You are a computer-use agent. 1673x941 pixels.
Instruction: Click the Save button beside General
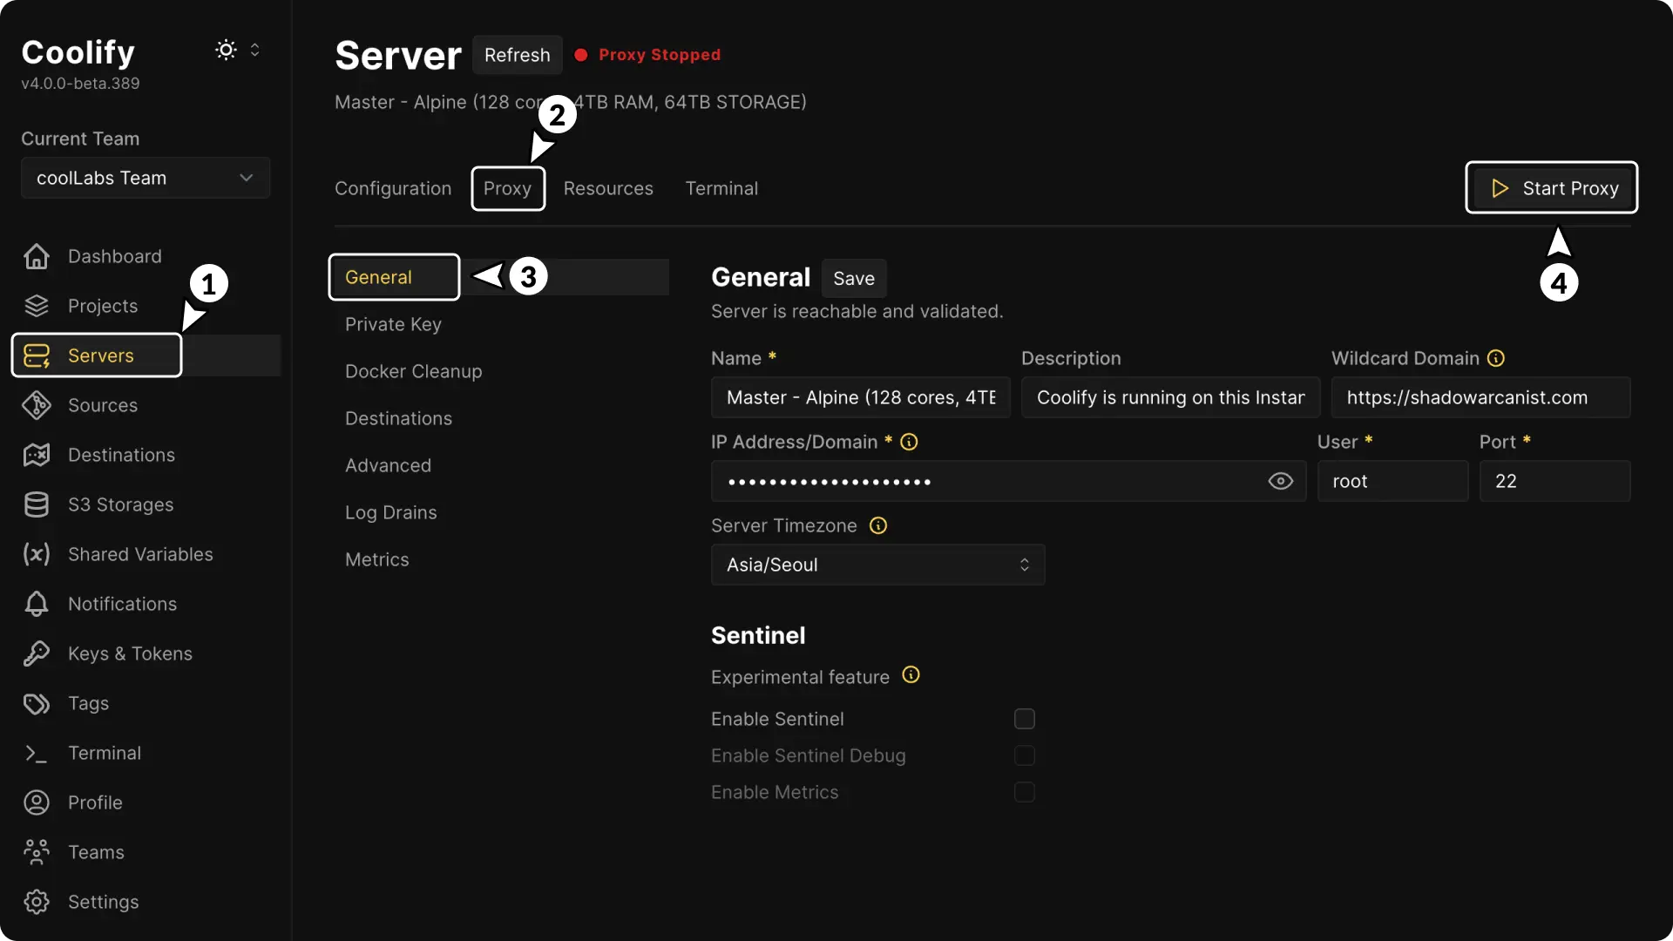[853, 279]
